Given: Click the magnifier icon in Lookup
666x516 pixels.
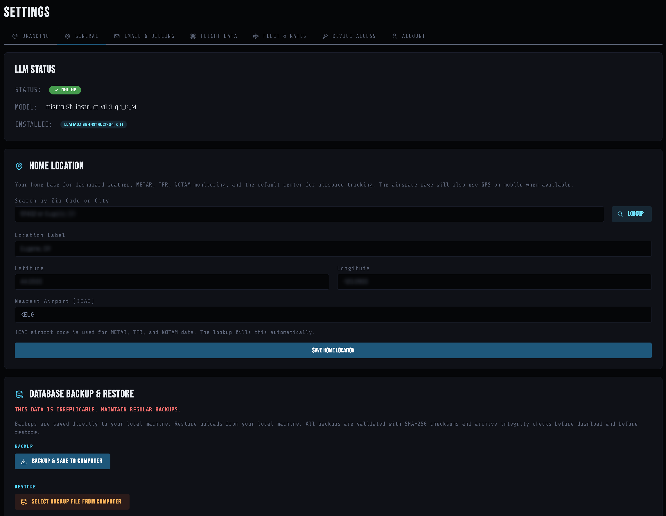Looking at the screenshot, I should [620, 214].
